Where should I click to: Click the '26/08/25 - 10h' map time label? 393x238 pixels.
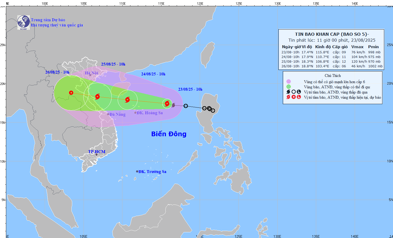click(x=57, y=72)
